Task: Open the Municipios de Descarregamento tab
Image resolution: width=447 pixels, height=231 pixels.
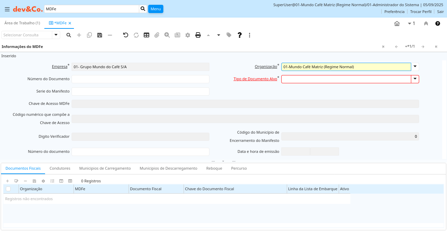Action: click(x=168, y=168)
